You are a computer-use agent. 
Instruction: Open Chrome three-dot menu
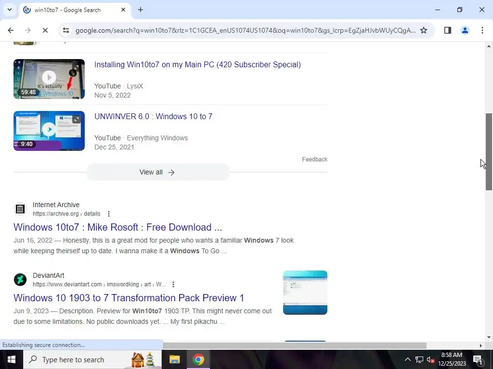[482, 30]
